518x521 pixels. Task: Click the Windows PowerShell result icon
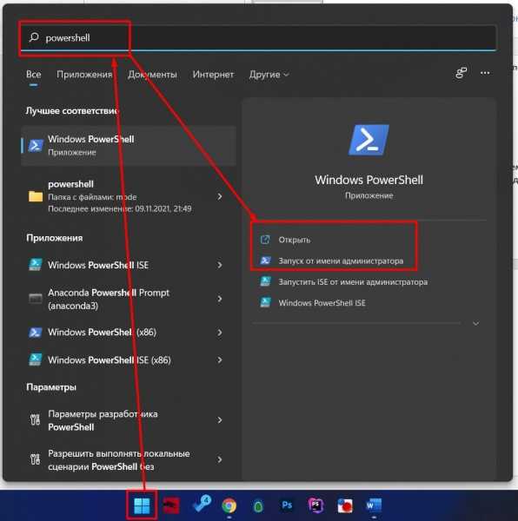36,146
